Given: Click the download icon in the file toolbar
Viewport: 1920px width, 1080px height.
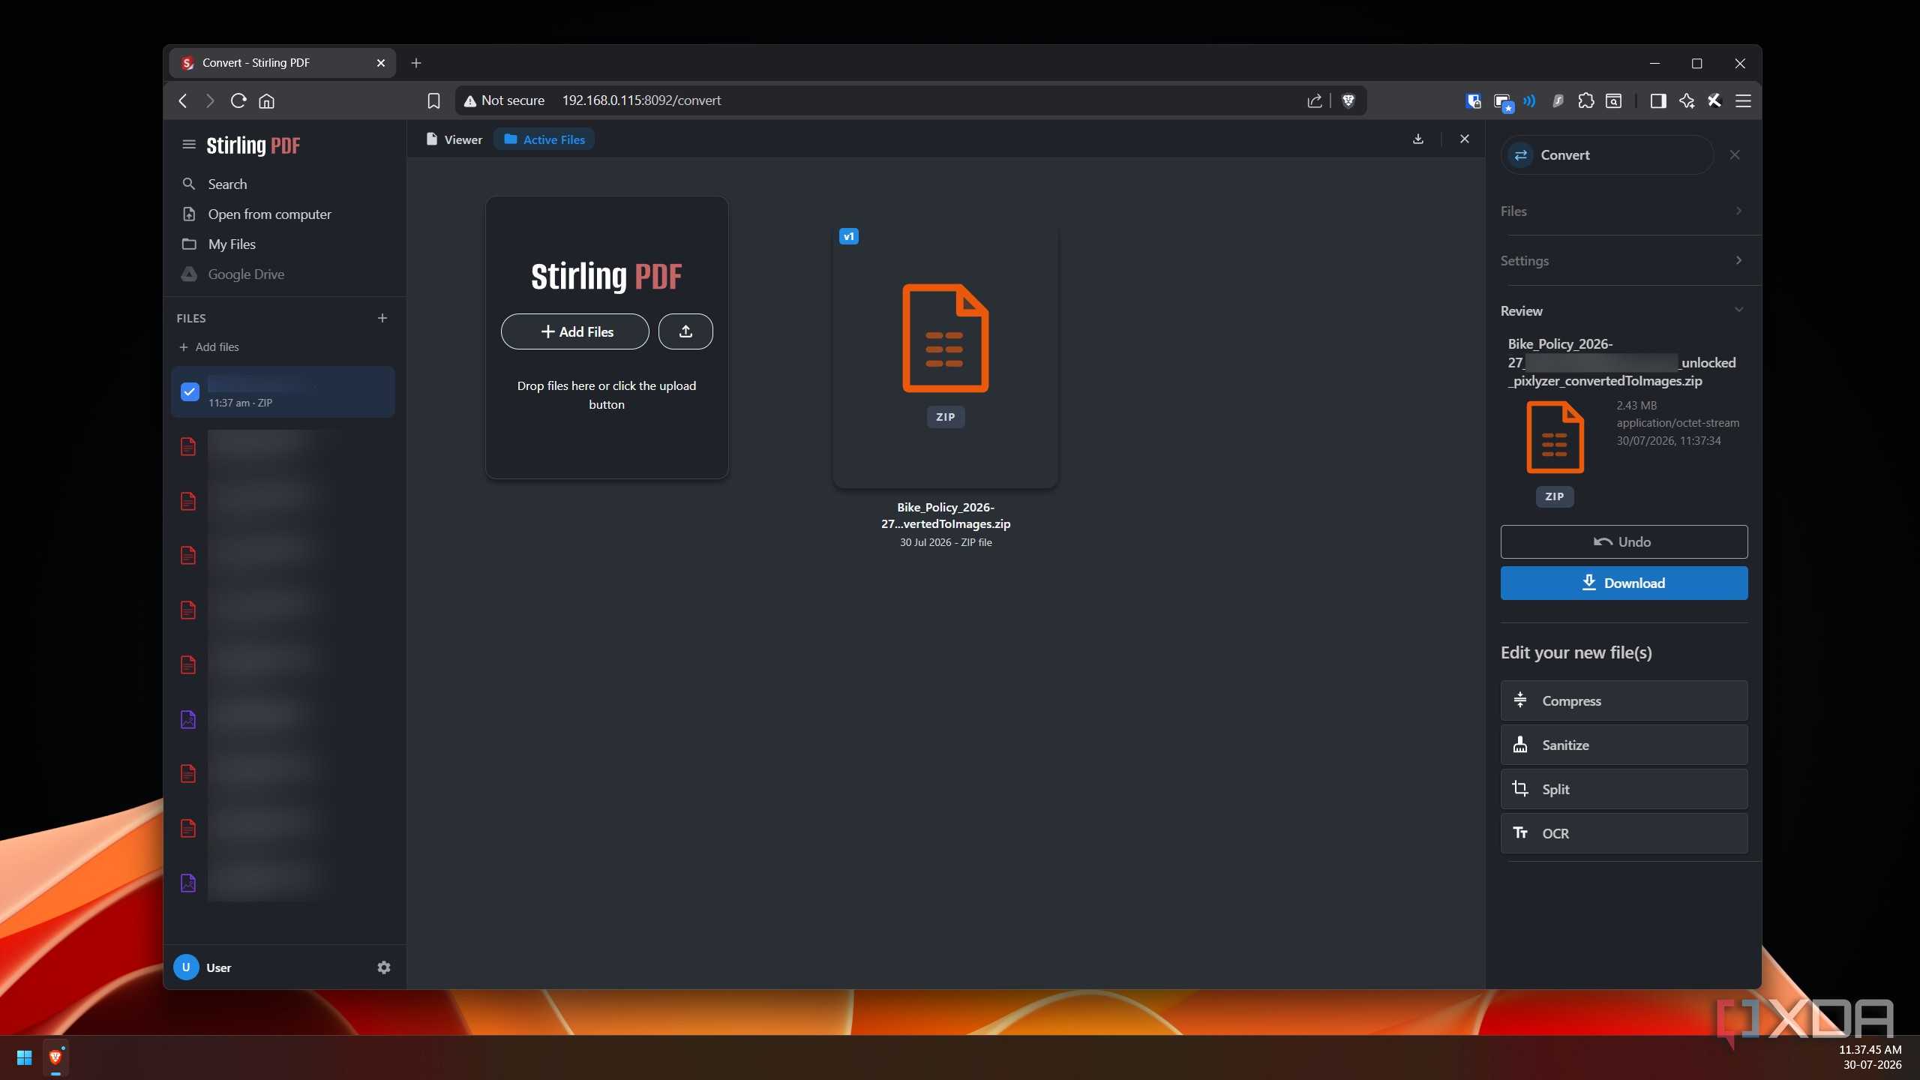Looking at the screenshot, I should point(1417,139).
